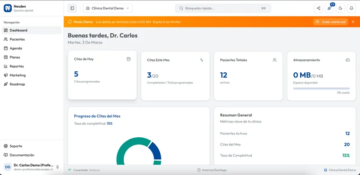Toggle the sidebar collapse button
Screen dimensions: 360x175
[x=72, y=8]
